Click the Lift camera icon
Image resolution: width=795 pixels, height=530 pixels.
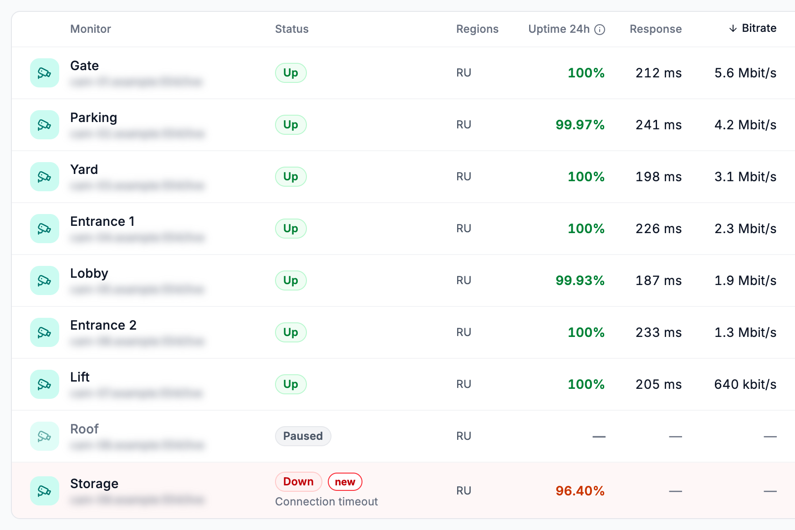[x=45, y=384]
